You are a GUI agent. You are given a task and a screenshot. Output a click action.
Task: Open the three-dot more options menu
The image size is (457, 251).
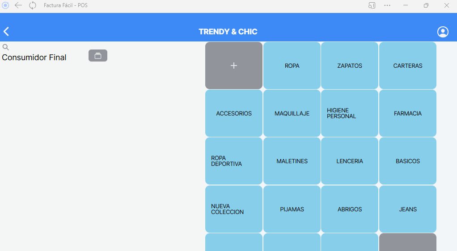click(387, 5)
